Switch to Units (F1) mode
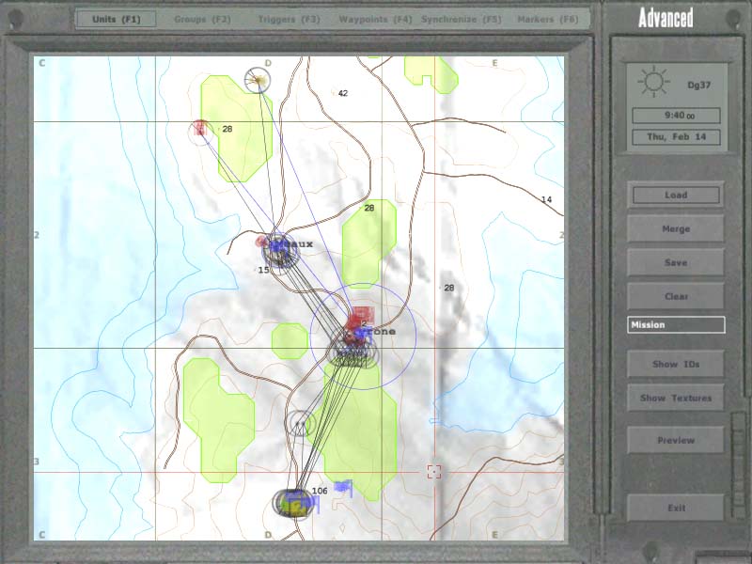The height and width of the screenshot is (564, 752). click(x=117, y=19)
